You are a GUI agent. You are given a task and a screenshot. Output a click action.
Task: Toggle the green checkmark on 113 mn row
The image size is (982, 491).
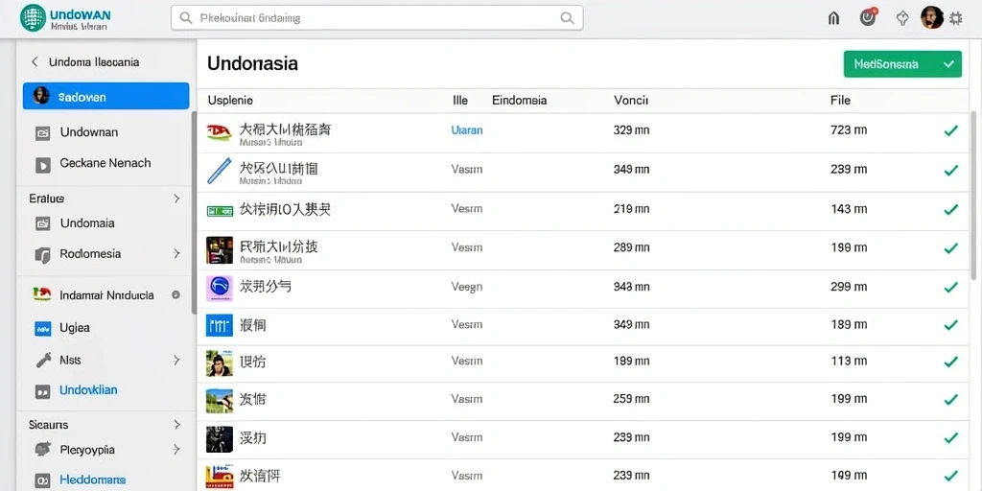coord(950,362)
